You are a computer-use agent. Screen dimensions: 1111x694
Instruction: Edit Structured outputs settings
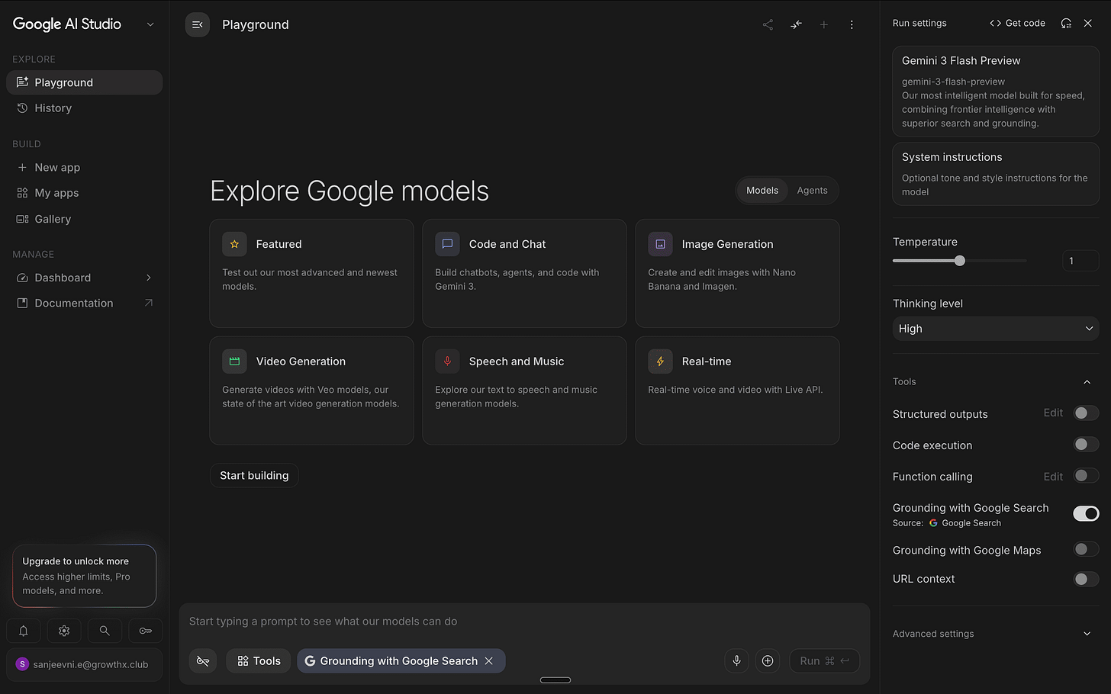point(1053,413)
